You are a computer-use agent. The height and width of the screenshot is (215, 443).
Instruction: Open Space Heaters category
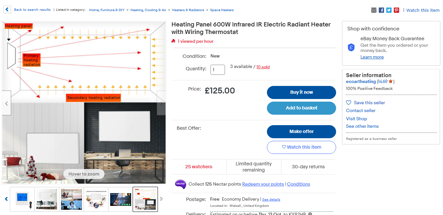(x=222, y=10)
